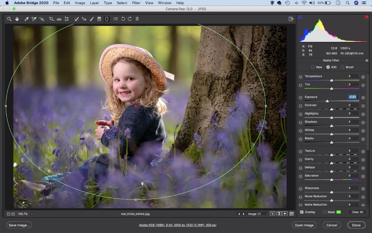Click the Done button
Image resolution: width=372 pixels, height=233 pixels.
click(x=356, y=225)
